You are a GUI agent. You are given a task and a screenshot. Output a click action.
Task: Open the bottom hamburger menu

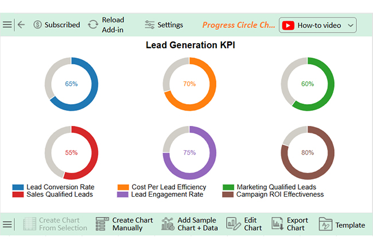point(7,224)
